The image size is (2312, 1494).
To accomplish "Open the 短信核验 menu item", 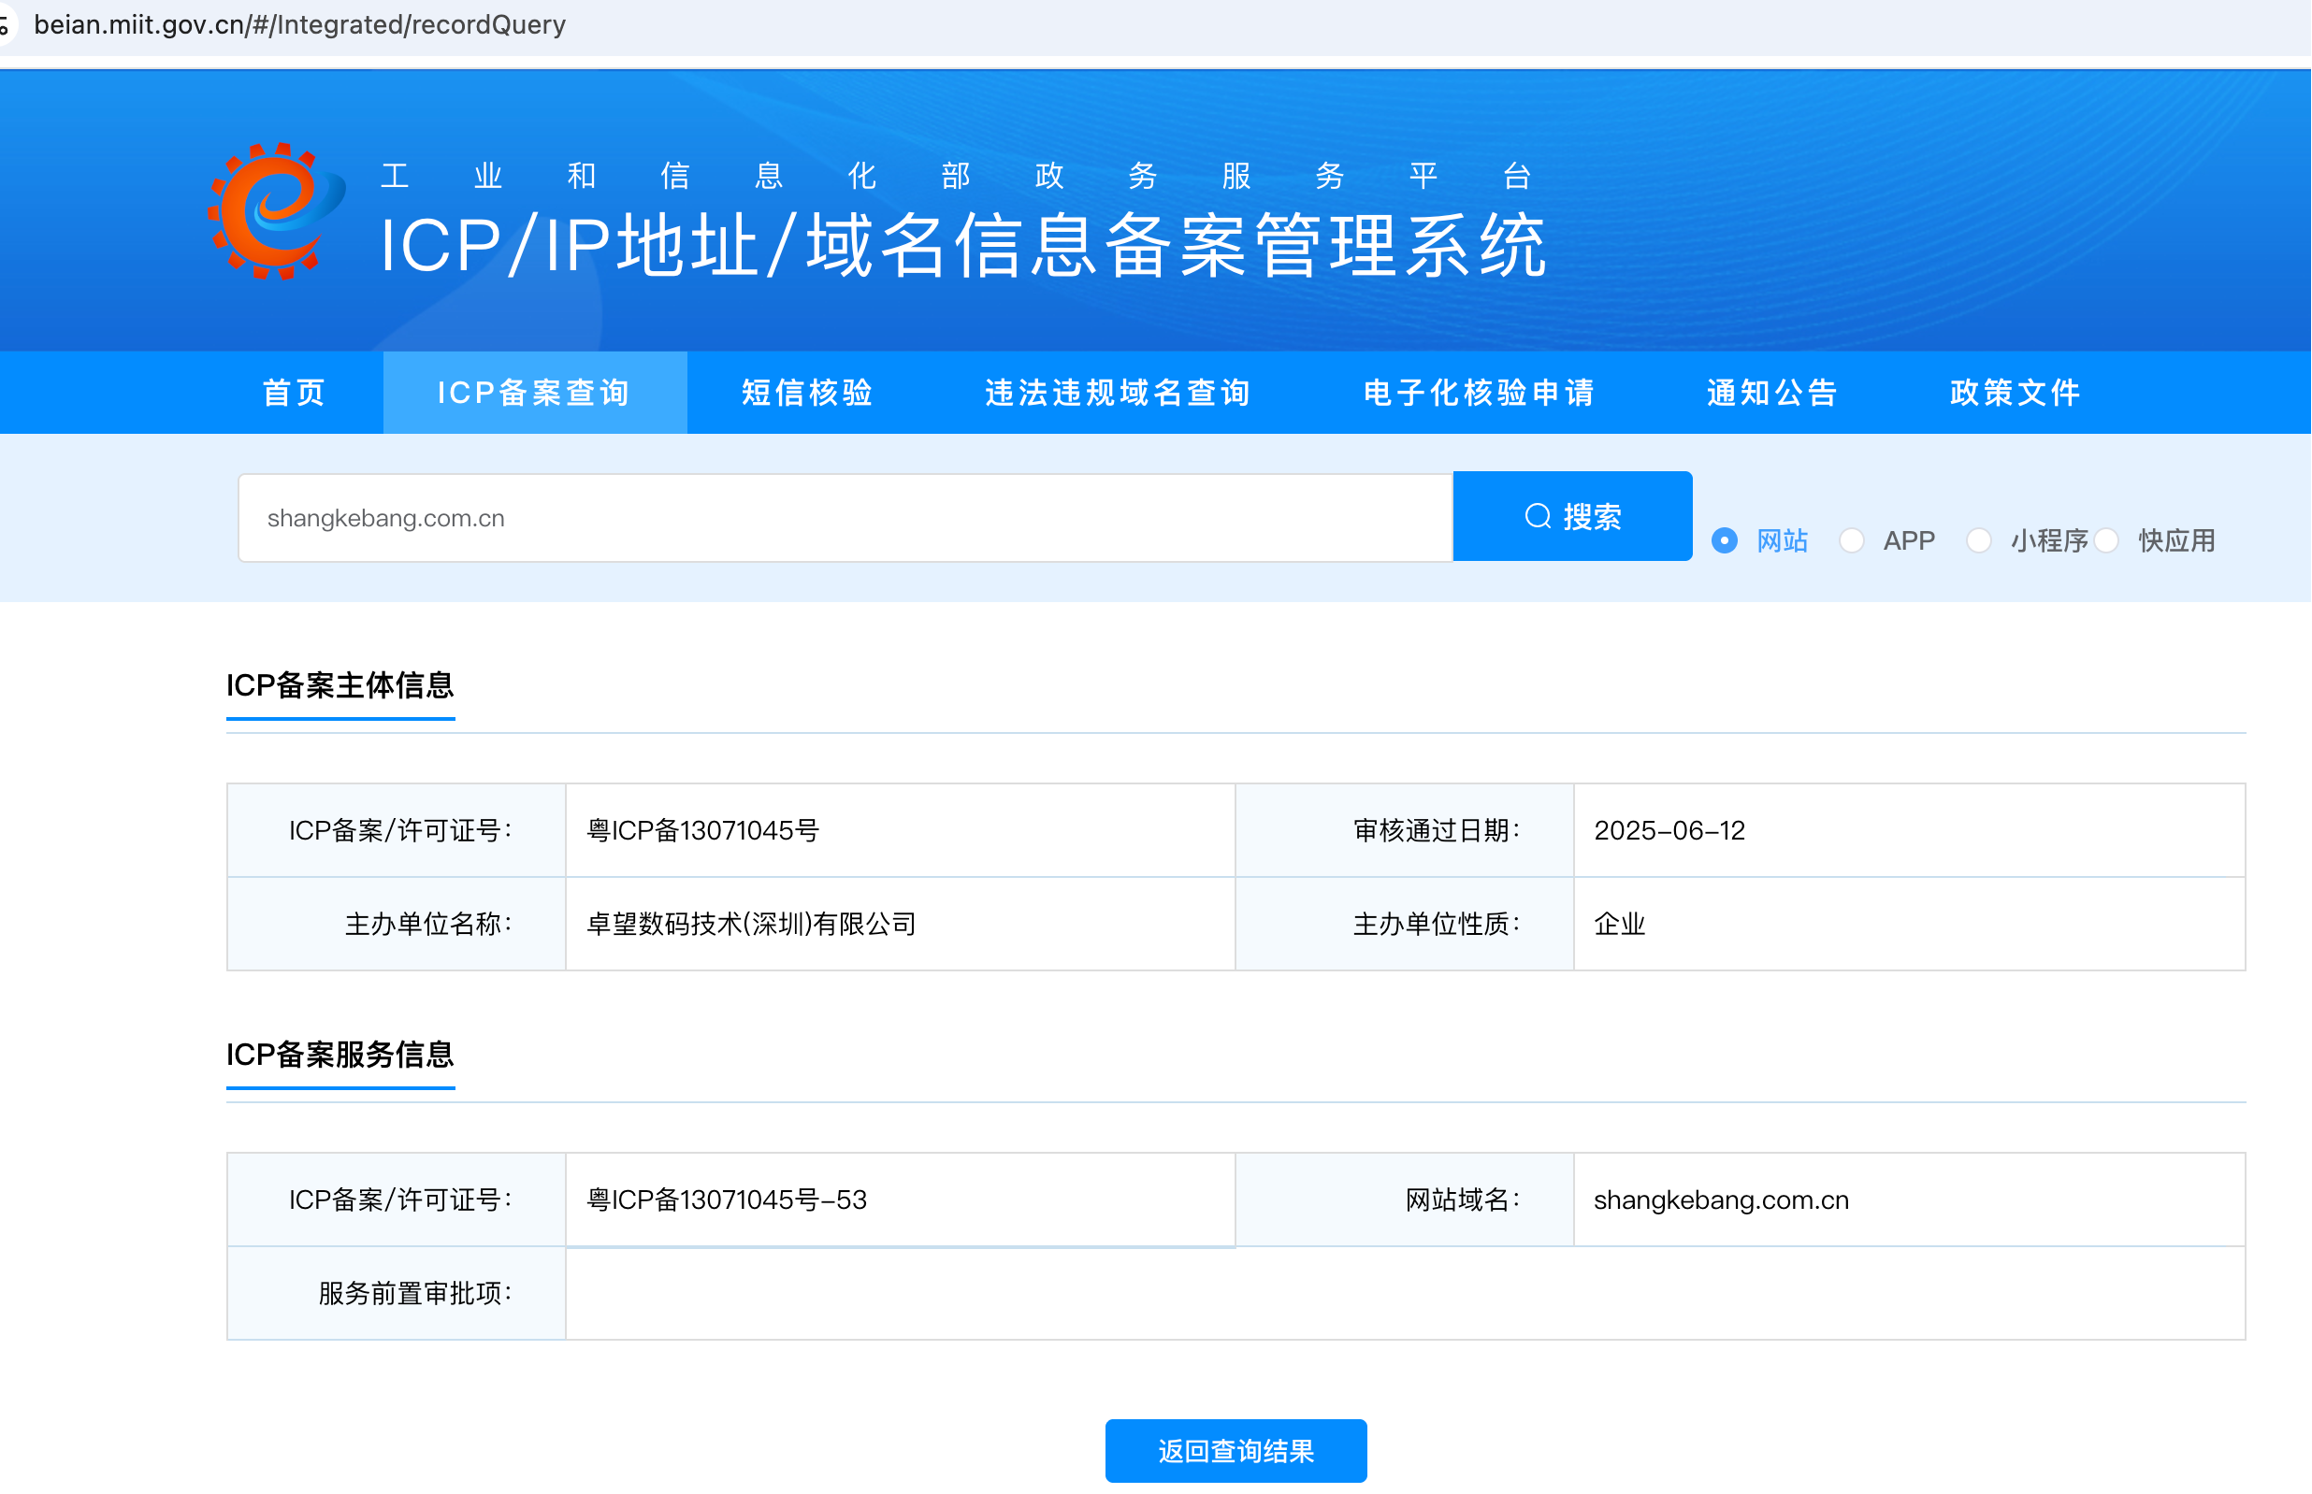I will pos(807,393).
